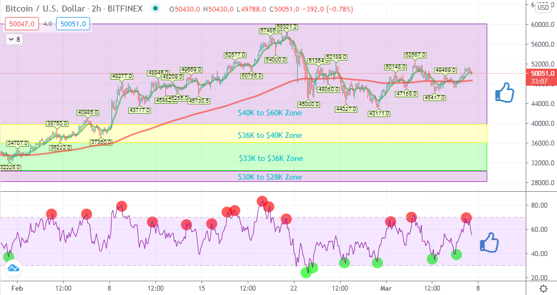Image resolution: width=557 pixels, height=295 pixels.
Task: Click the 28000.0 price axis label
Action: pos(542,183)
